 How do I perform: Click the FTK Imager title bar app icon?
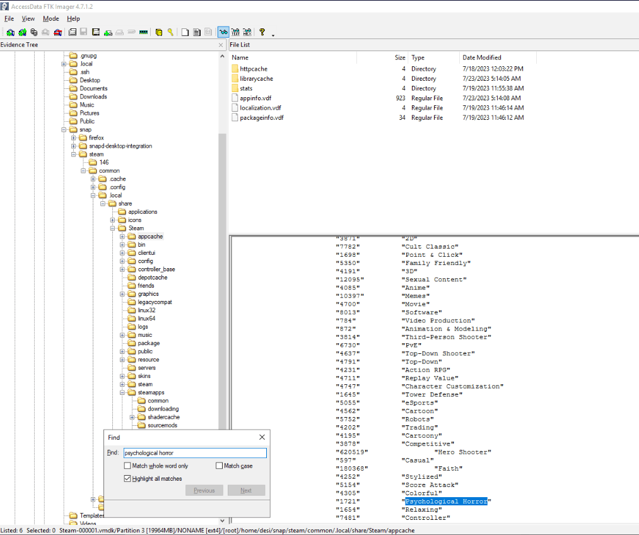[x=4, y=6]
